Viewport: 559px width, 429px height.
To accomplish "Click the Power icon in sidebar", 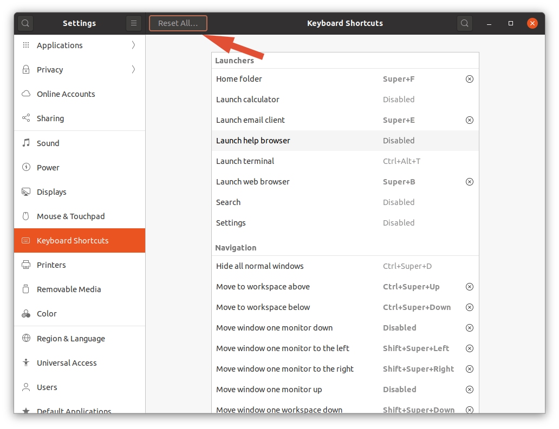I will 25,167.
